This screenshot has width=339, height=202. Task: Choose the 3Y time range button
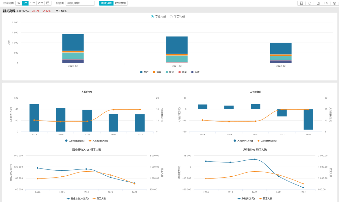[x=19, y=3]
